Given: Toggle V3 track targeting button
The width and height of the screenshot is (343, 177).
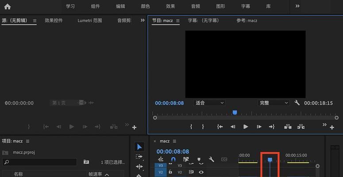Looking at the screenshot, I should pyautogui.click(x=180, y=165).
